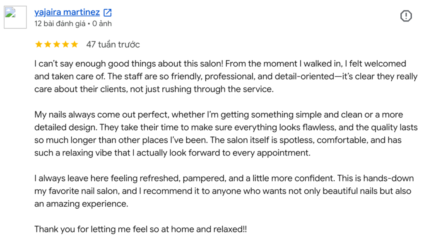Click the first yellow rating star
This screenshot has width=424, height=242.
click(39, 44)
